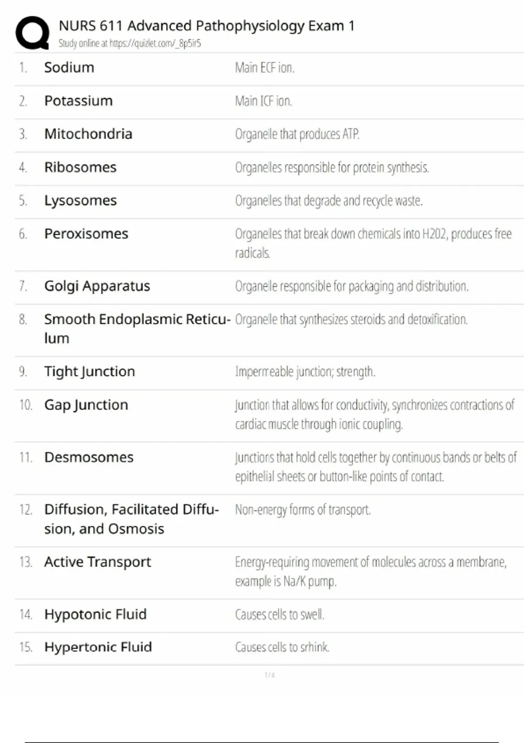Click the Quizlet Q logo
Viewport: 524px width, 743px height.
pos(32,33)
